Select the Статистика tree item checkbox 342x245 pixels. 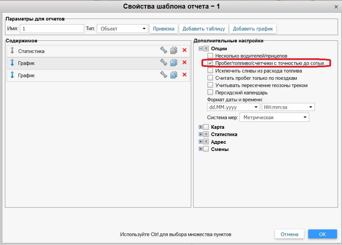pos(206,134)
